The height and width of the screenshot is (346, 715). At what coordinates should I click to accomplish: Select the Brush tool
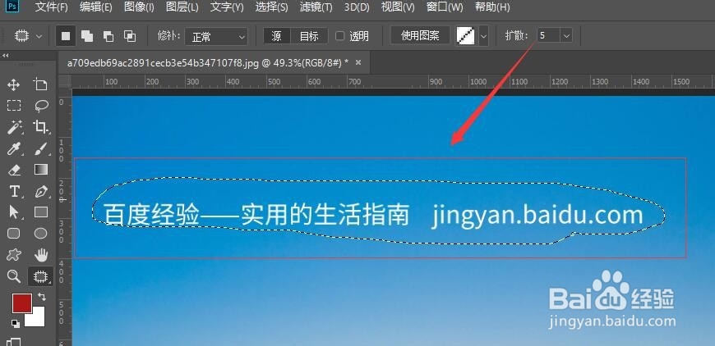point(40,148)
